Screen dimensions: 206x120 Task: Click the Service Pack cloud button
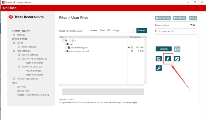coord(163,18)
